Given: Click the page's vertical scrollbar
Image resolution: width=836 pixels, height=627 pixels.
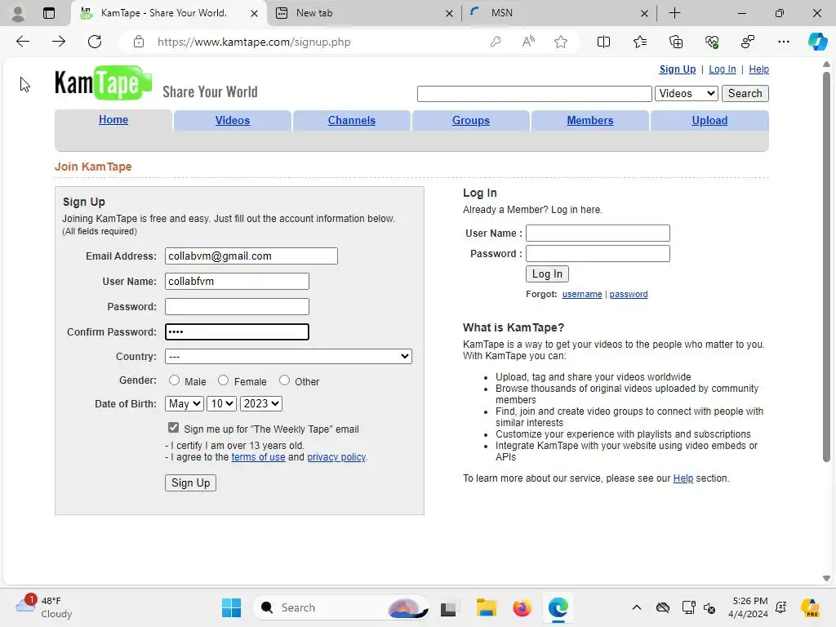Looking at the screenshot, I should click(x=826, y=267).
